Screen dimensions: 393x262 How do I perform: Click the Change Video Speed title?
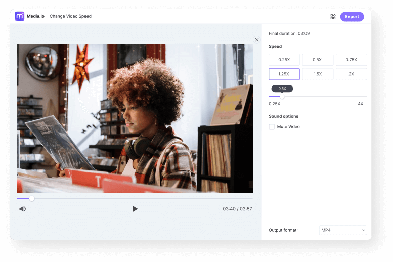[x=70, y=17]
